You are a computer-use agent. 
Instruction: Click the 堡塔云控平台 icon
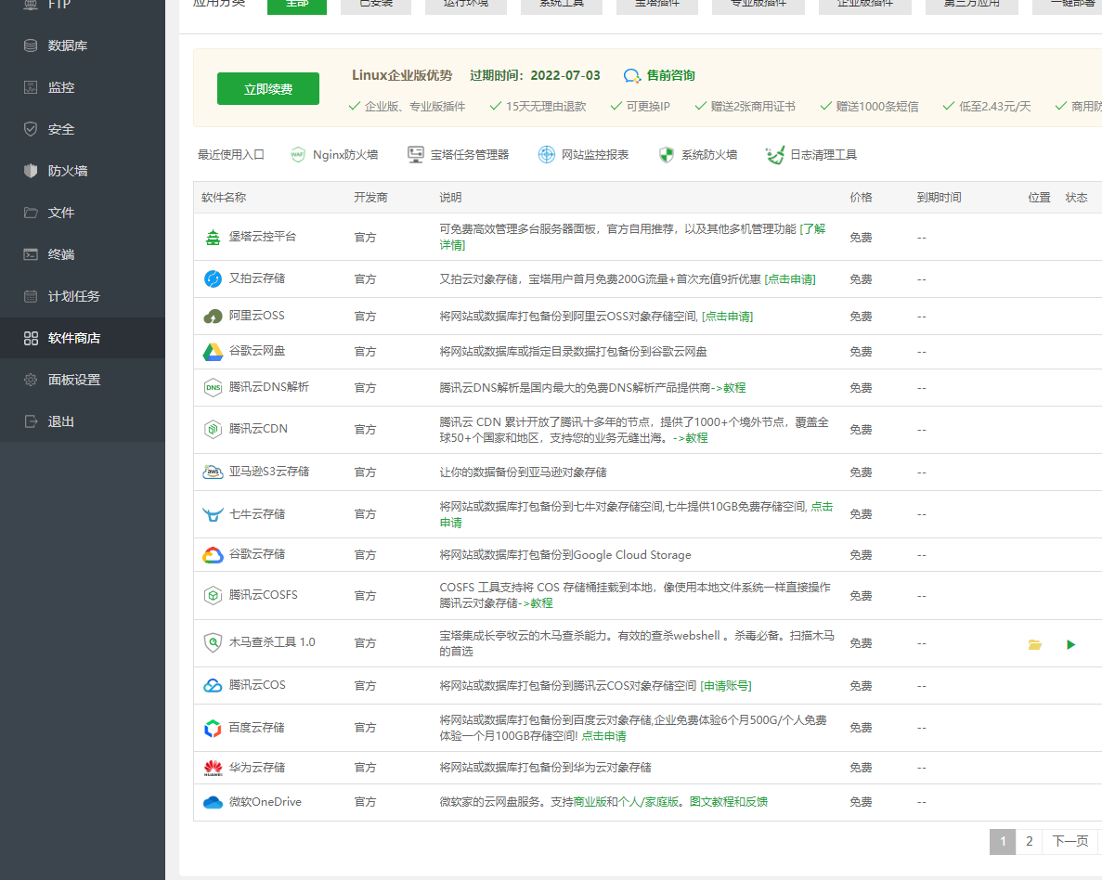213,238
